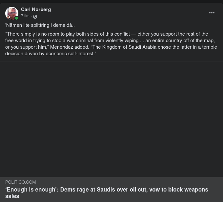223x202 pixels.
Task: Click the caption 'Nämen lite splittring i dems då..'
Action: click(40, 25)
